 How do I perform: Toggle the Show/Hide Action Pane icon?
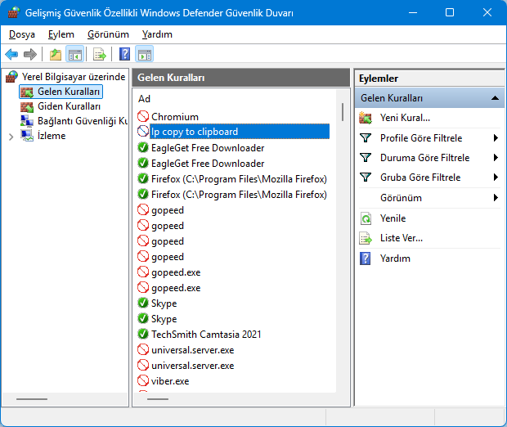(x=145, y=54)
